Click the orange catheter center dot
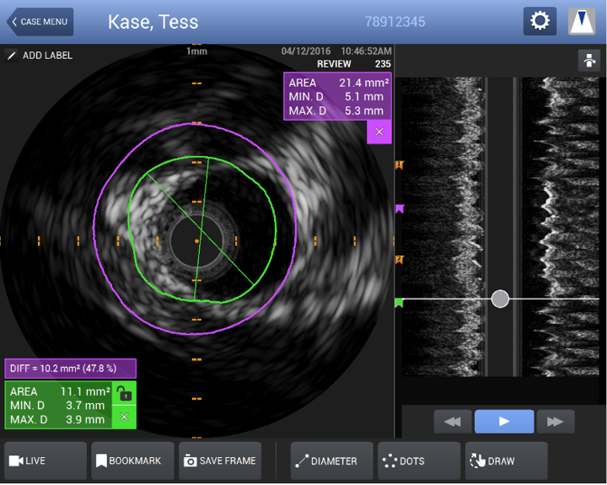Viewport: 607px width, 485px height. pos(196,241)
